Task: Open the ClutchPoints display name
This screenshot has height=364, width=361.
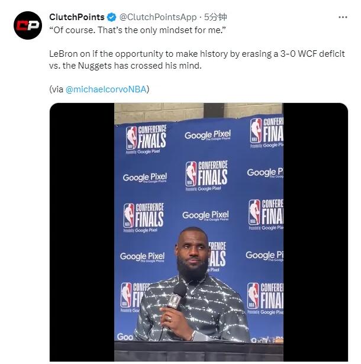Action: tap(77, 17)
